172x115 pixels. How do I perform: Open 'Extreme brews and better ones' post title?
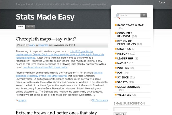[x=56, y=113]
